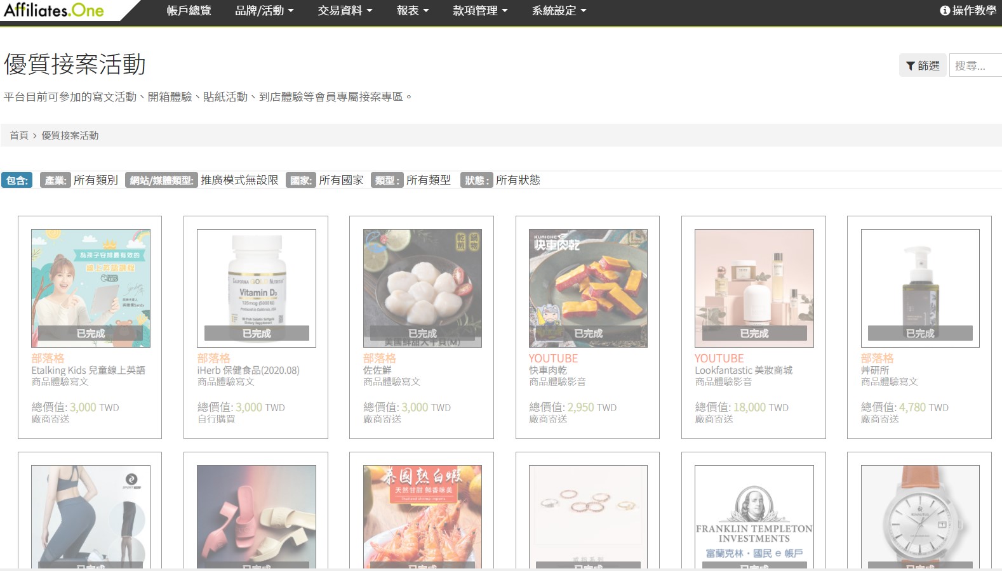Click 已完成 badge on Etalking Kids card
The width and height of the screenshot is (1002, 571).
(x=91, y=333)
